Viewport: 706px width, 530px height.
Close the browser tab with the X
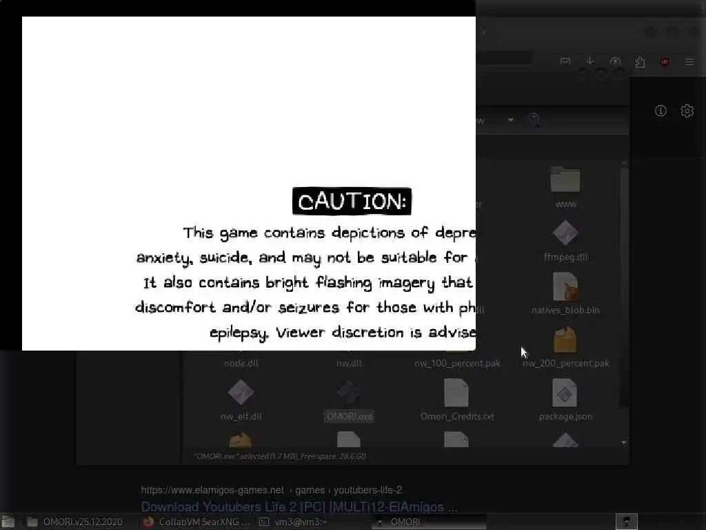click(x=483, y=32)
